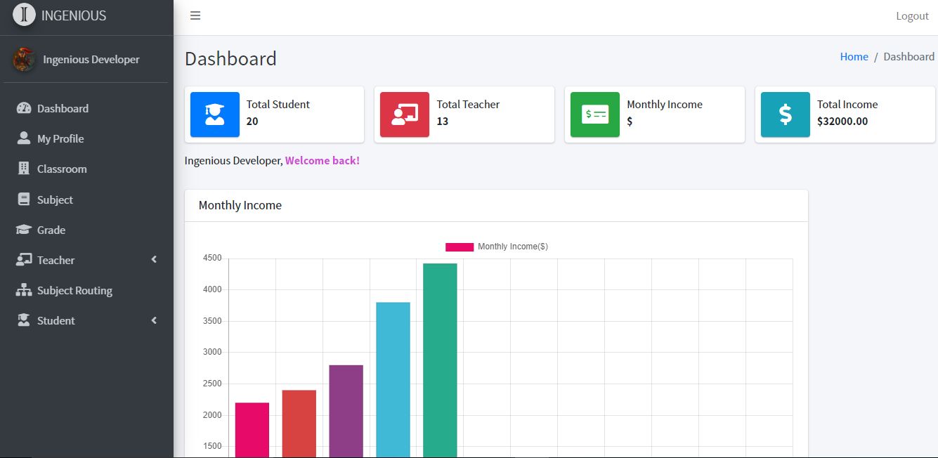
Task: Click the purple third chart bar
Action: click(346, 411)
